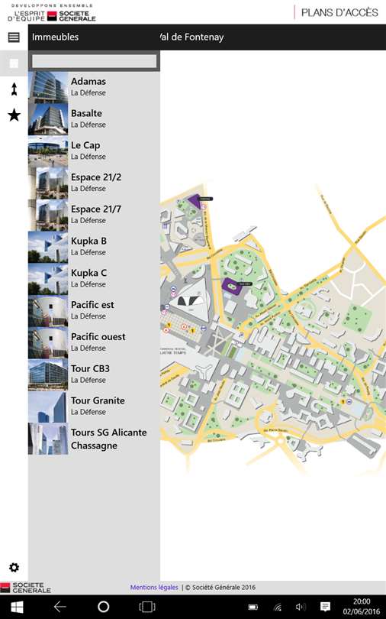The image size is (386, 619).
Task: Click the Immeubles panel header
Action: (x=55, y=37)
